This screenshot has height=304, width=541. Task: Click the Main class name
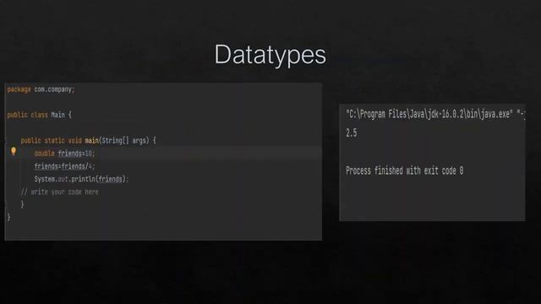(x=58, y=115)
